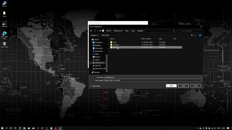The height and width of the screenshot is (130, 232).
Task: Select Data (D:) drive in navigation pane
Action: [x=97, y=66]
